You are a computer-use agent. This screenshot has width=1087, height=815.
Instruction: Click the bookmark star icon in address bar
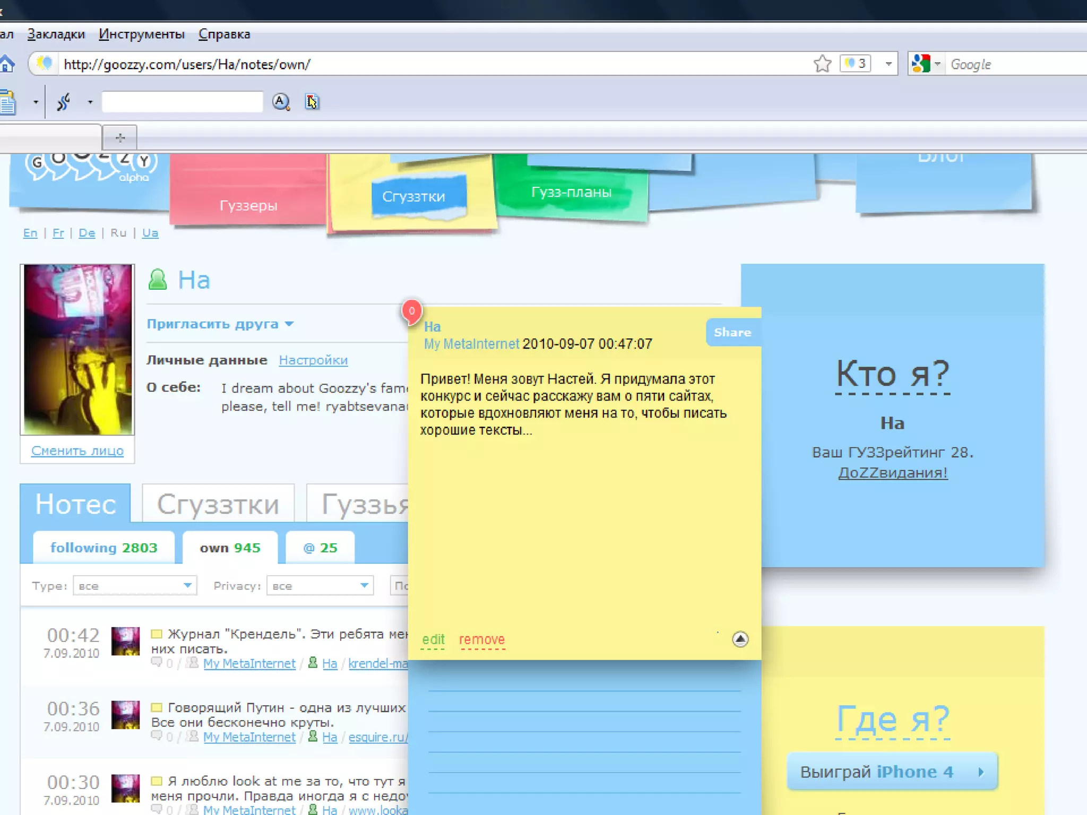click(822, 64)
